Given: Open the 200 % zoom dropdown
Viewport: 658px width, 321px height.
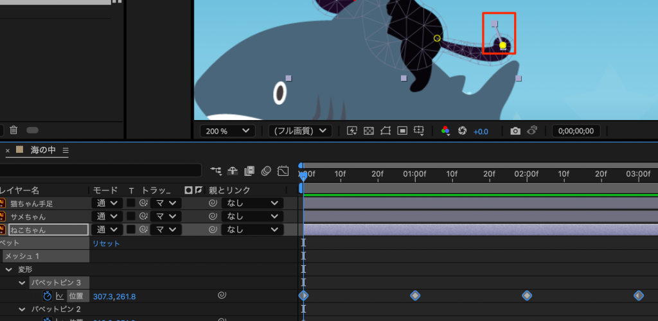Looking at the screenshot, I should tap(227, 131).
